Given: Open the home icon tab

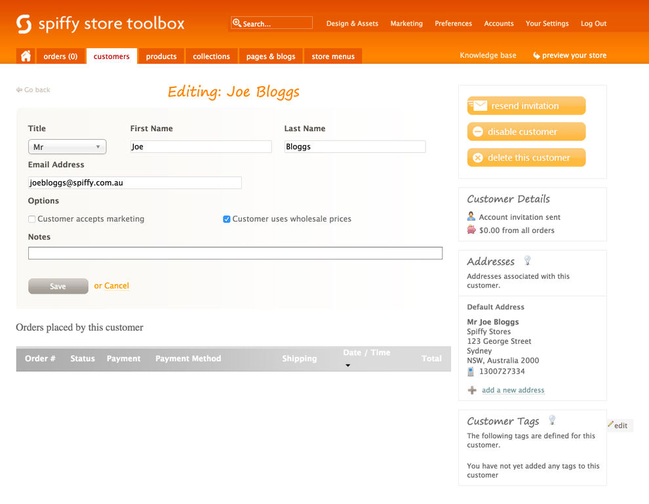Looking at the screenshot, I should [x=26, y=56].
